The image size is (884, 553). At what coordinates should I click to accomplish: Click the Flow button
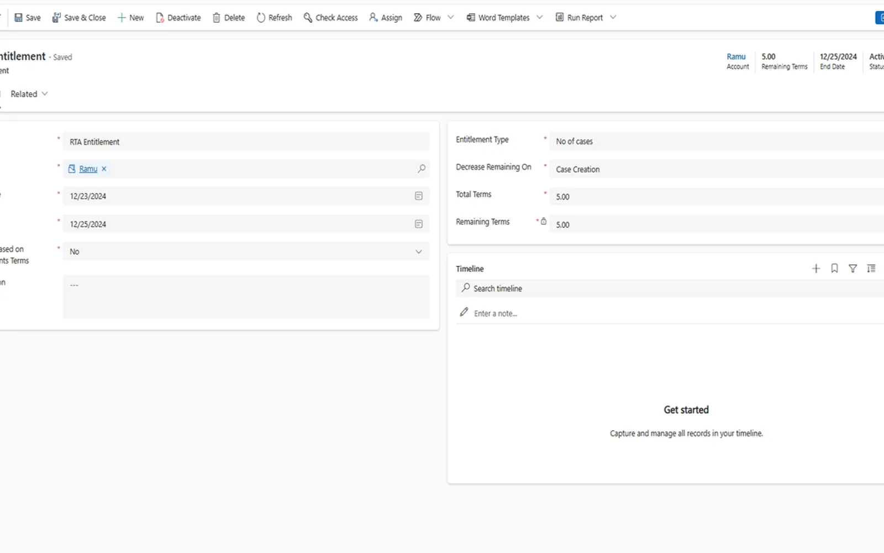pyautogui.click(x=428, y=18)
